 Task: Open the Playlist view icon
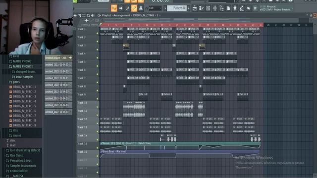pyautogui.click(x=195, y=8)
